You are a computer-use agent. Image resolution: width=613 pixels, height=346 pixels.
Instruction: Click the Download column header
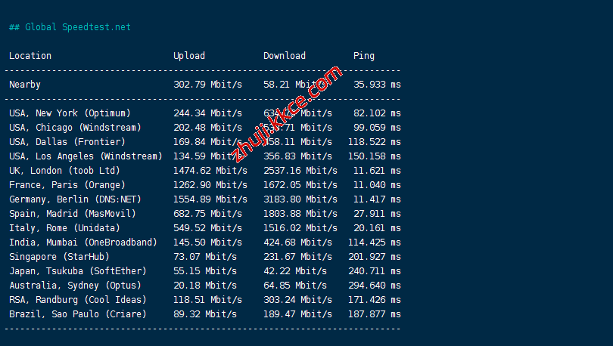pyautogui.click(x=285, y=56)
